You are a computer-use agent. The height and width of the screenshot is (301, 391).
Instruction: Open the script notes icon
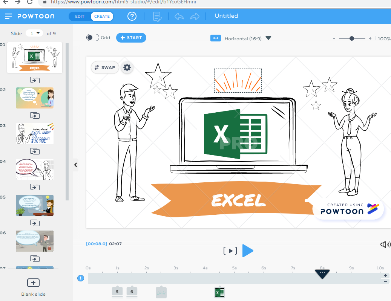point(157,17)
